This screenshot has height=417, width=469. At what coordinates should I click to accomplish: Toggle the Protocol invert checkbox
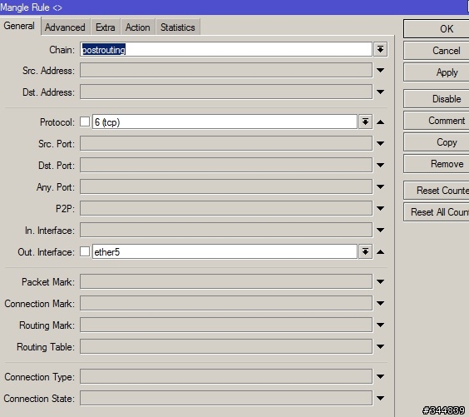pos(85,122)
